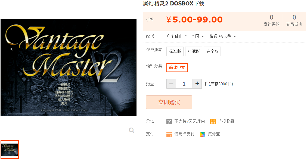The width and height of the screenshot is (307, 159).
Task: Click the large Vantage Master product image
Action: point(69,67)
